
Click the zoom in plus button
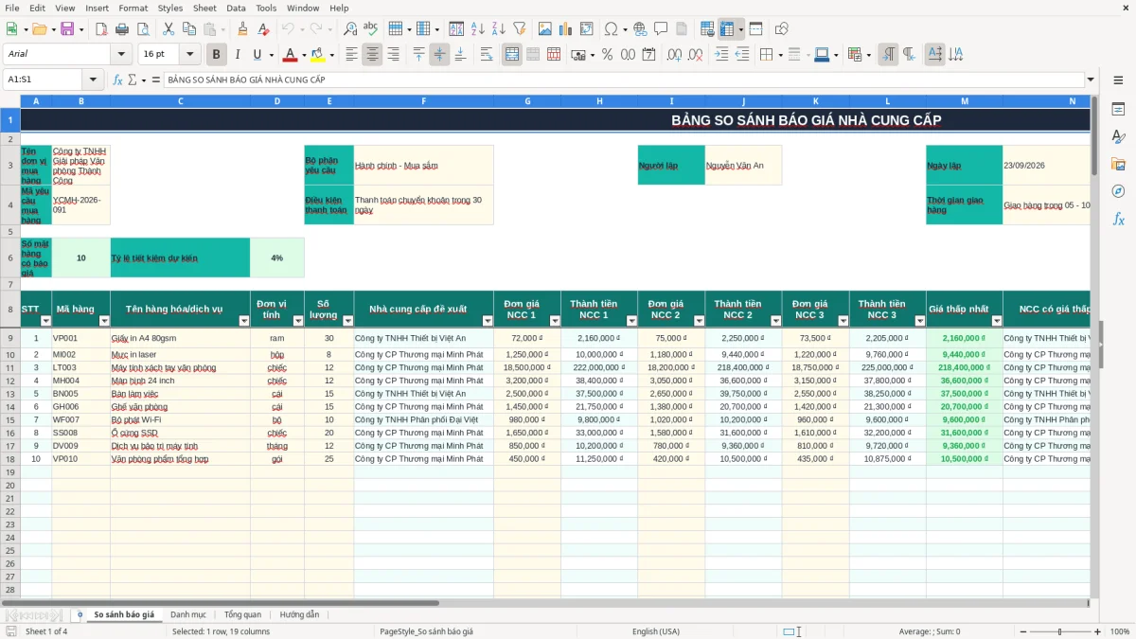[x=1098, y=631]
